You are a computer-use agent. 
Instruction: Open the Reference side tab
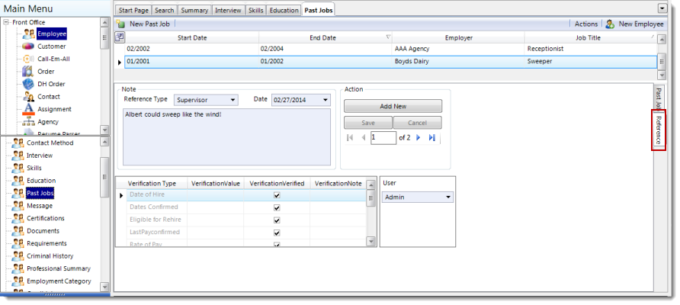tap(658, 130)
